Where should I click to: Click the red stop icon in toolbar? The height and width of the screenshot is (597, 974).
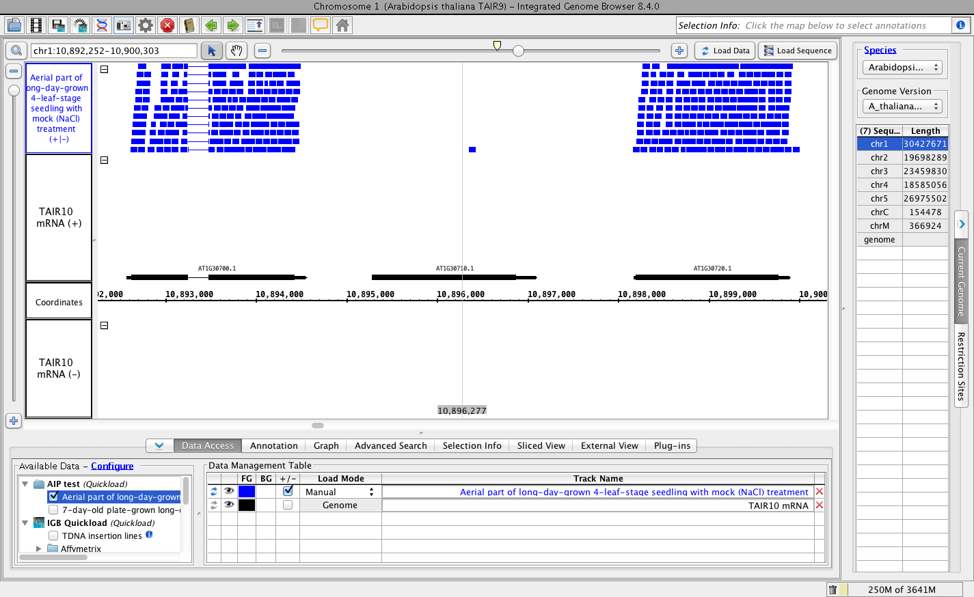(x=167, y=25)
